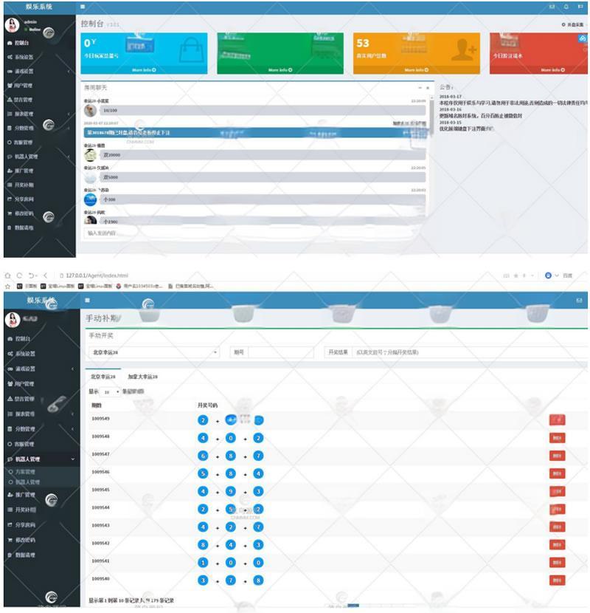Image resolution: width=590 pixels, height=613 pixels.
Task: Open the 北京幸运28 lottery type dropdown
Action: click(153, 353)
